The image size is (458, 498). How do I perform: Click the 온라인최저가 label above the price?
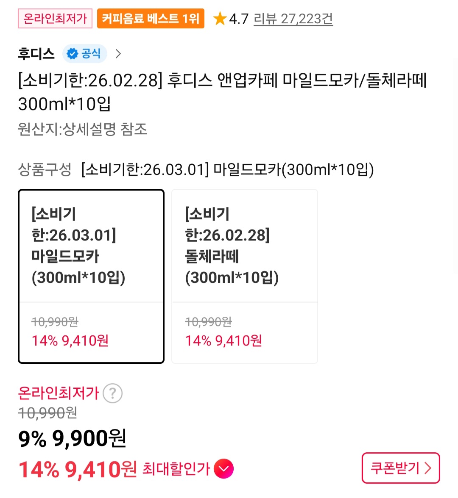point(59,393)
